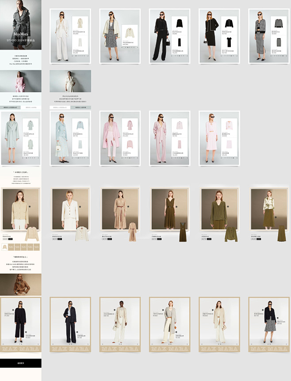Open black jacket and tweed skirt Max Mara card
291x381 pixels.
(x=269, y=324)
